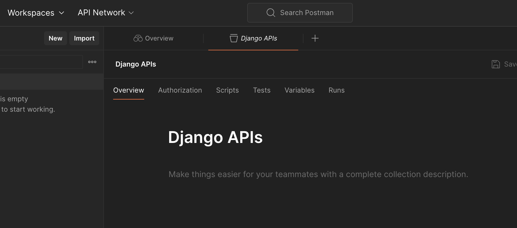Switch to the Overview workspace tab
This screenshot has height=228, width=517.
pos(153,38)
